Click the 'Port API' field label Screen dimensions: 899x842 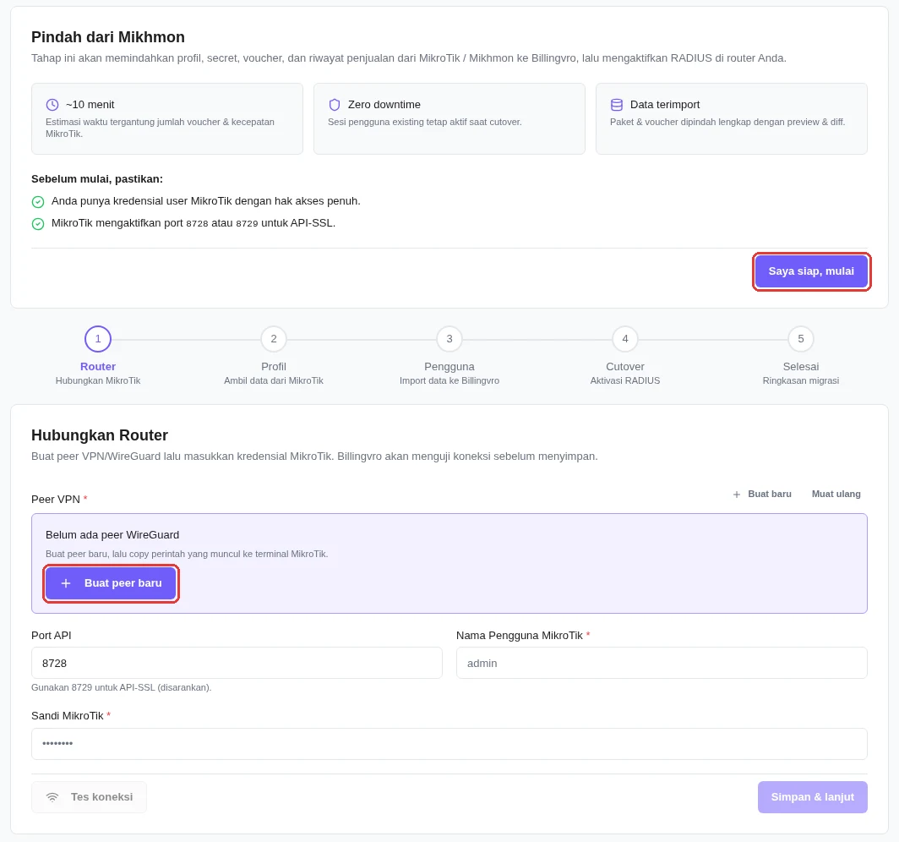(52, 636)
